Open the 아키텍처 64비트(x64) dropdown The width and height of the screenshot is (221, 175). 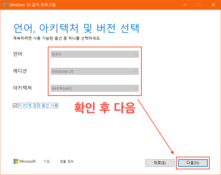(x=95, y=88)
